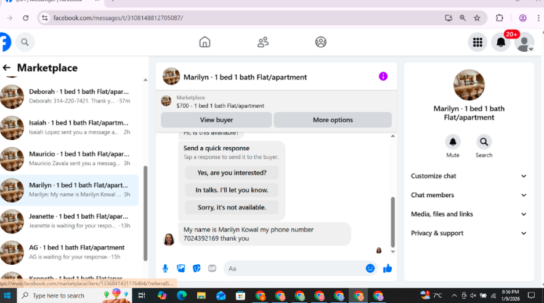Expand Customize chat section

coord(469,176)
